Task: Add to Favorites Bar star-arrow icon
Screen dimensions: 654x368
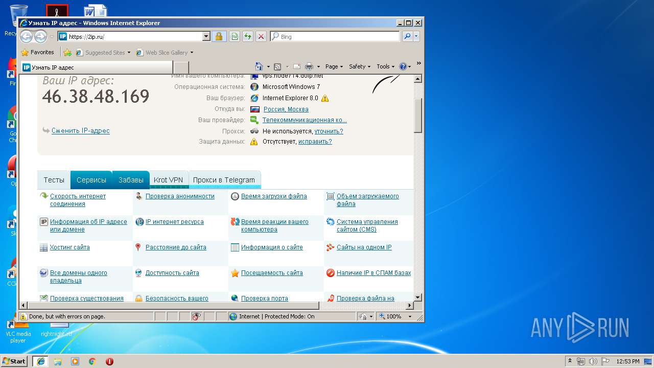Action: point(67,52)
